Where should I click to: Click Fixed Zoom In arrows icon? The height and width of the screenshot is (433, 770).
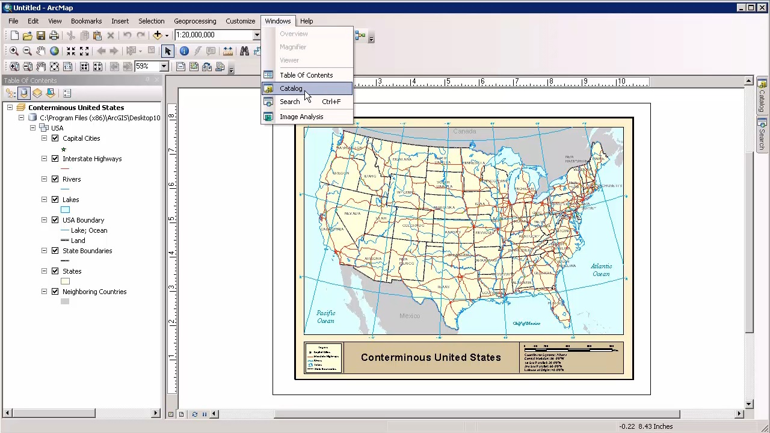(x=71, y=51)
